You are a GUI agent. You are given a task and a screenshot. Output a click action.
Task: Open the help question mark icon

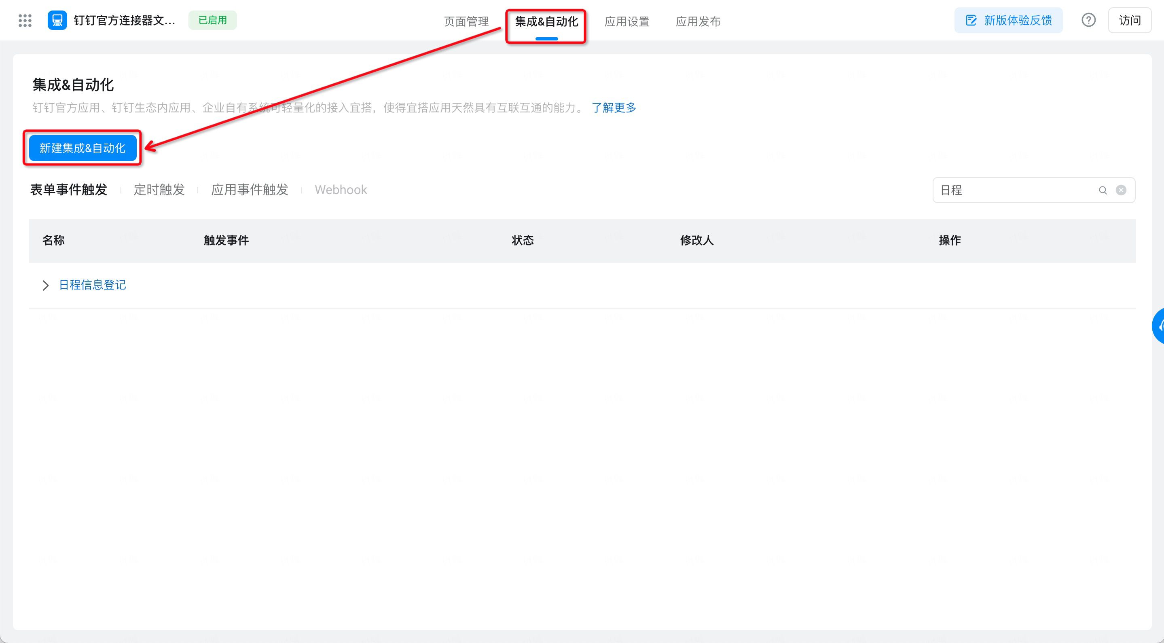pyautogui.click(x=1088, y=20)
